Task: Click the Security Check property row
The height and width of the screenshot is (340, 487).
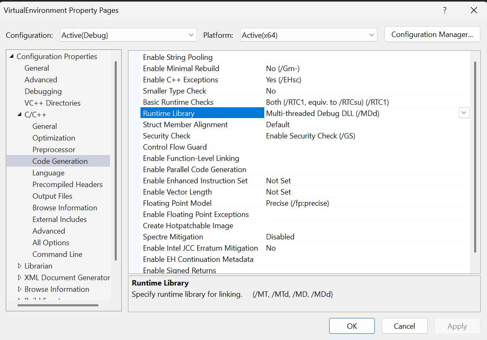Action: [x=305, y=136]
